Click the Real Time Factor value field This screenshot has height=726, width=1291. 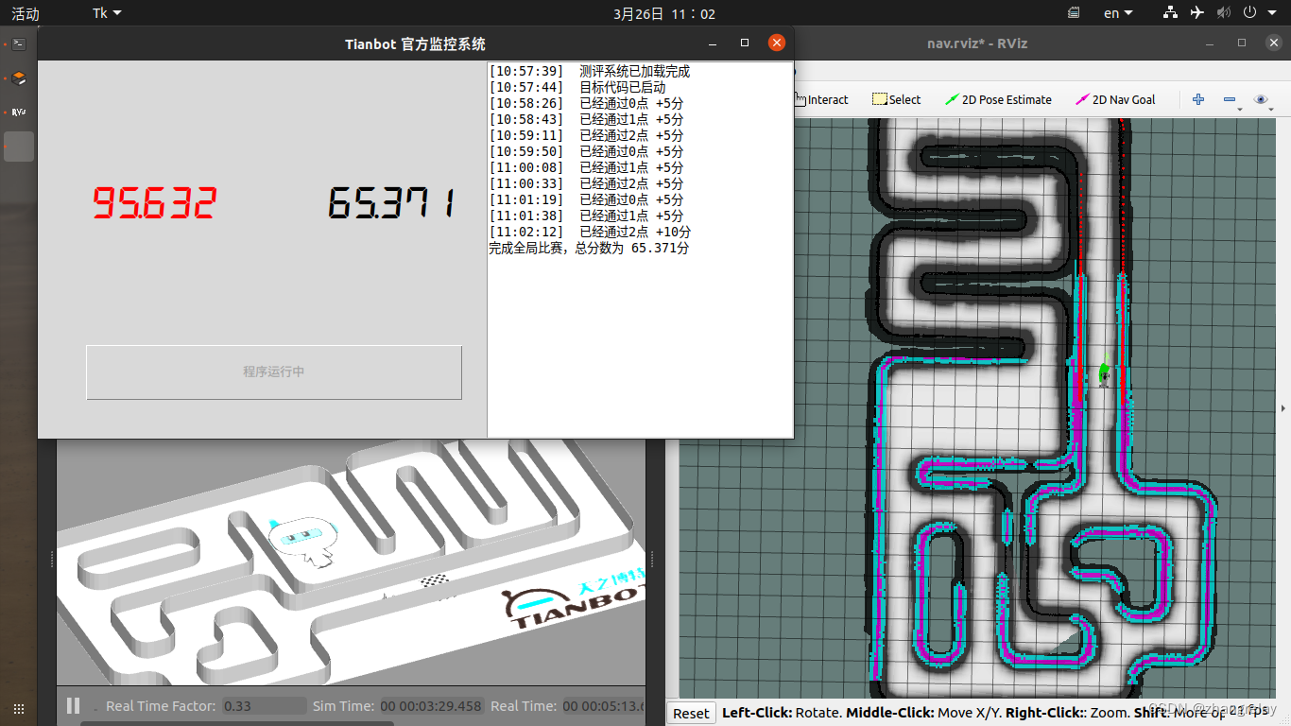(265, 706)
